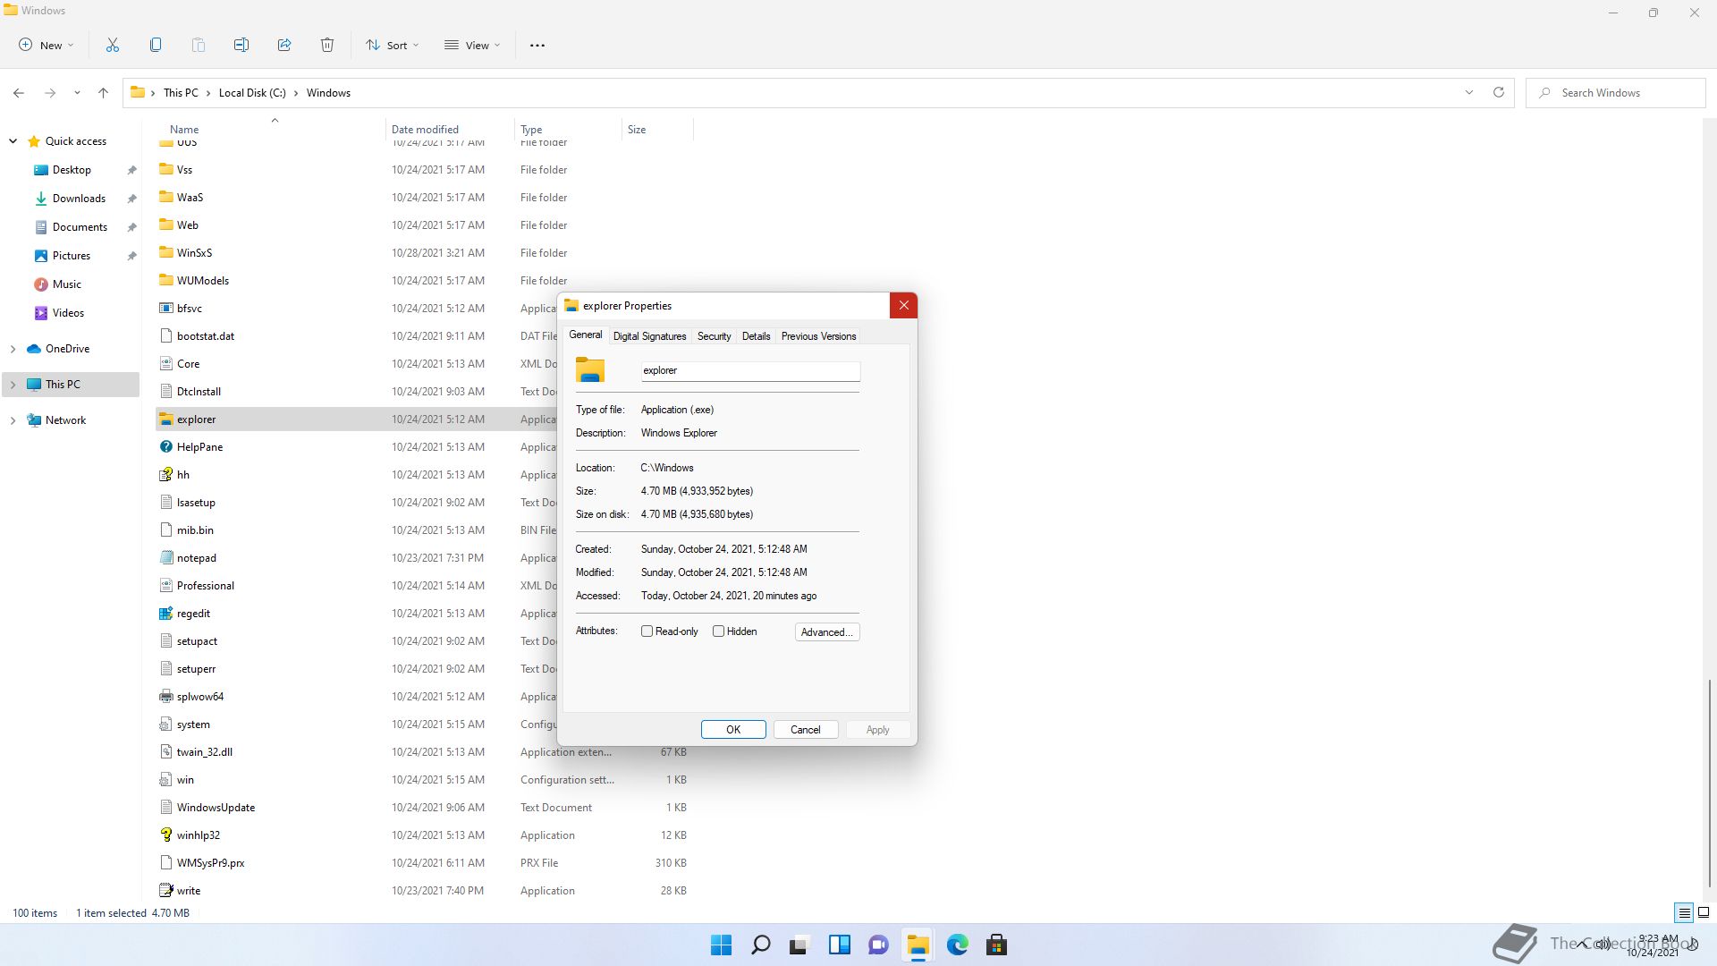
Task: Switch to the Details tab
Action: (756, 336)
